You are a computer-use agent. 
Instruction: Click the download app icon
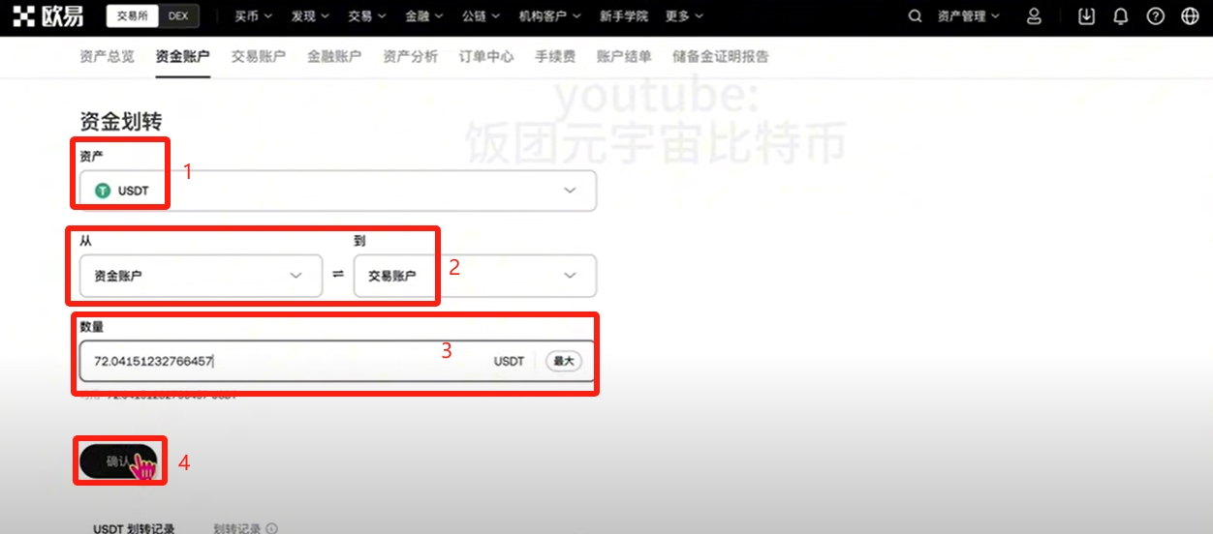pos(1086,16)
